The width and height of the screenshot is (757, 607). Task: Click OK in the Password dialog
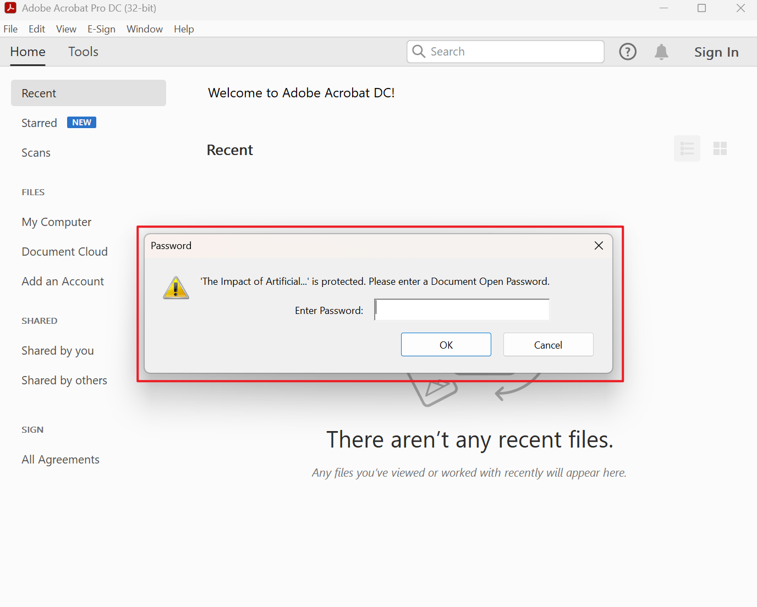click(446, 345)
